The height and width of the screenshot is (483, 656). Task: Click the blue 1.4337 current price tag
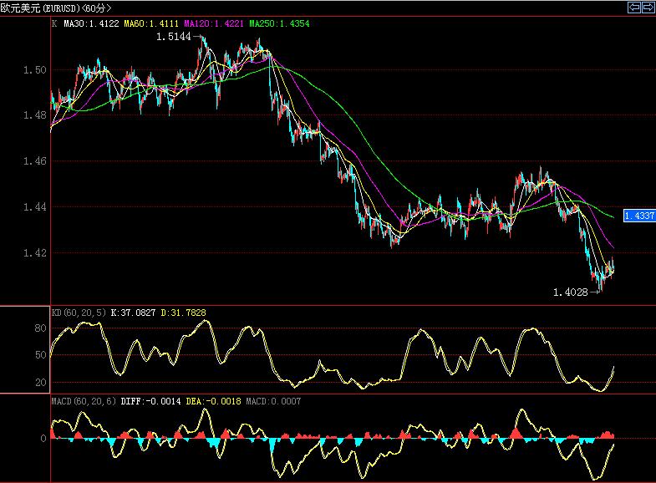pyautogui.click(x=638, y=215)
